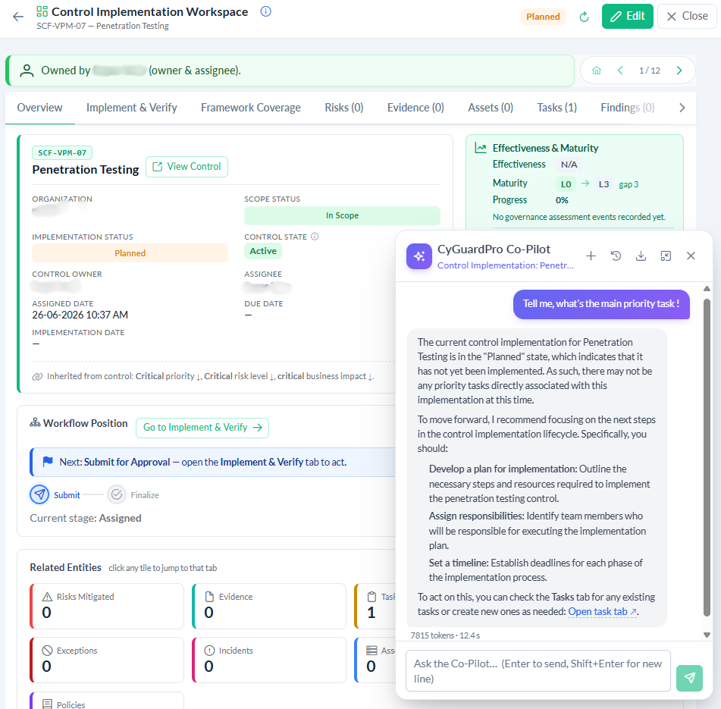Click the In Scope status pill
Image resolution: width=721 pixels, height=709 pixels.
[x=342, y=215]
